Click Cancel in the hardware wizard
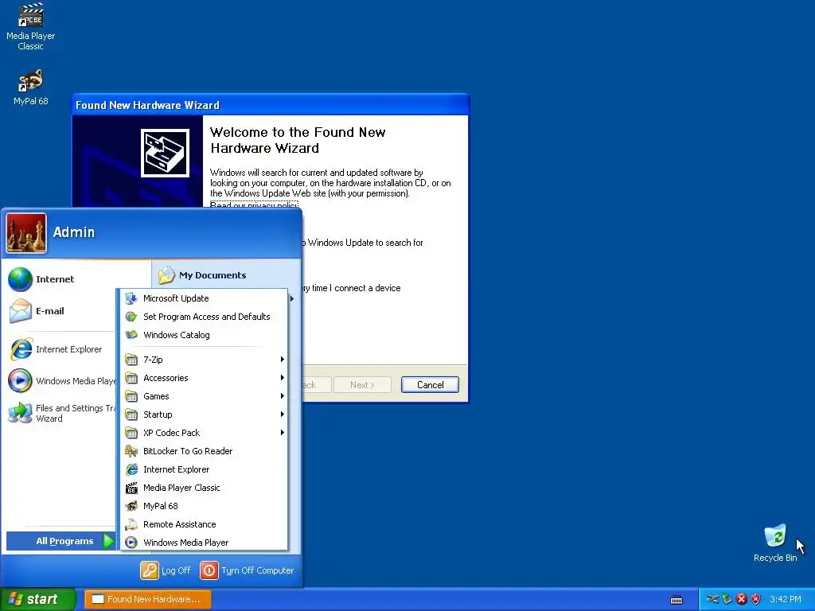815x611 pixels. tap(430, 384)
